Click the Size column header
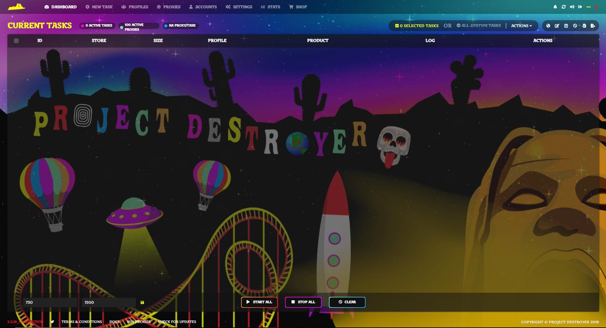The height and width of the screenshot is (328, 606). (x=158, y=40)
